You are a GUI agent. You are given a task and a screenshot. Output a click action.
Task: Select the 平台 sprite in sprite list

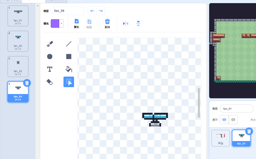221,138
